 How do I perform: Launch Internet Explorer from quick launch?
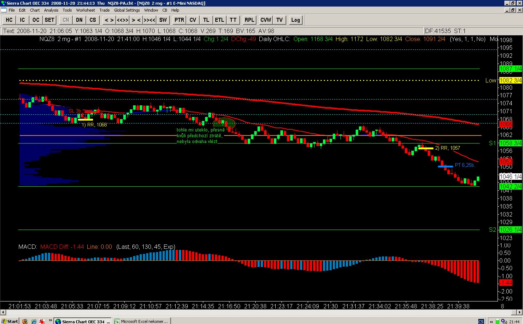pyautogui.click(x=34, y=321)
